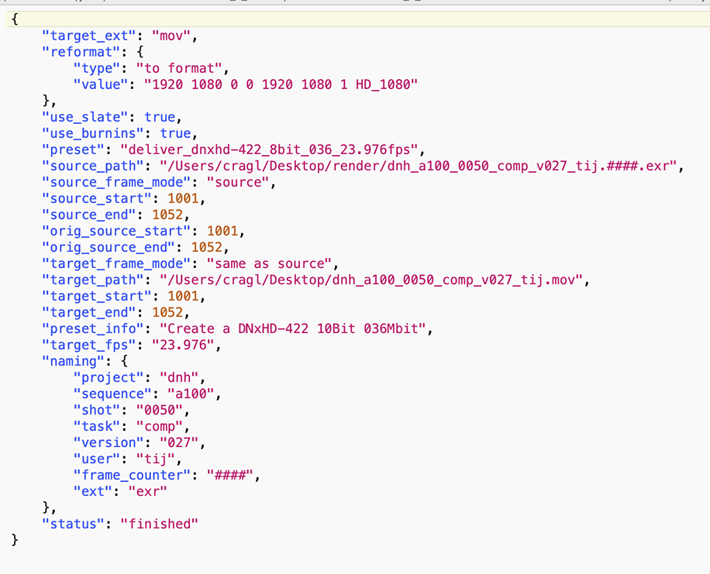Click the source_path value ending in .exr
The height and width of the screenshot is (574, 710).
coord(419,166)
